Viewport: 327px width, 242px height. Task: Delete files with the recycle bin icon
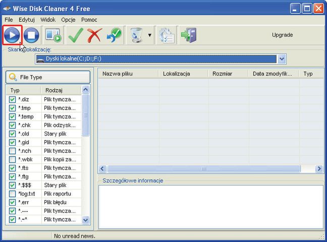[x=136, y=35]
